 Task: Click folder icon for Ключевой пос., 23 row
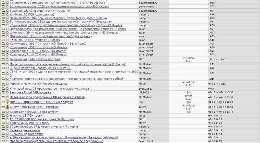click(3, 89)
